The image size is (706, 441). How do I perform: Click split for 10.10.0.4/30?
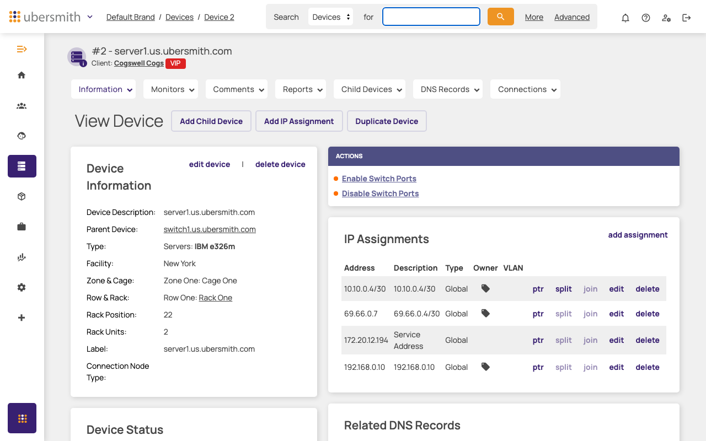564,289
